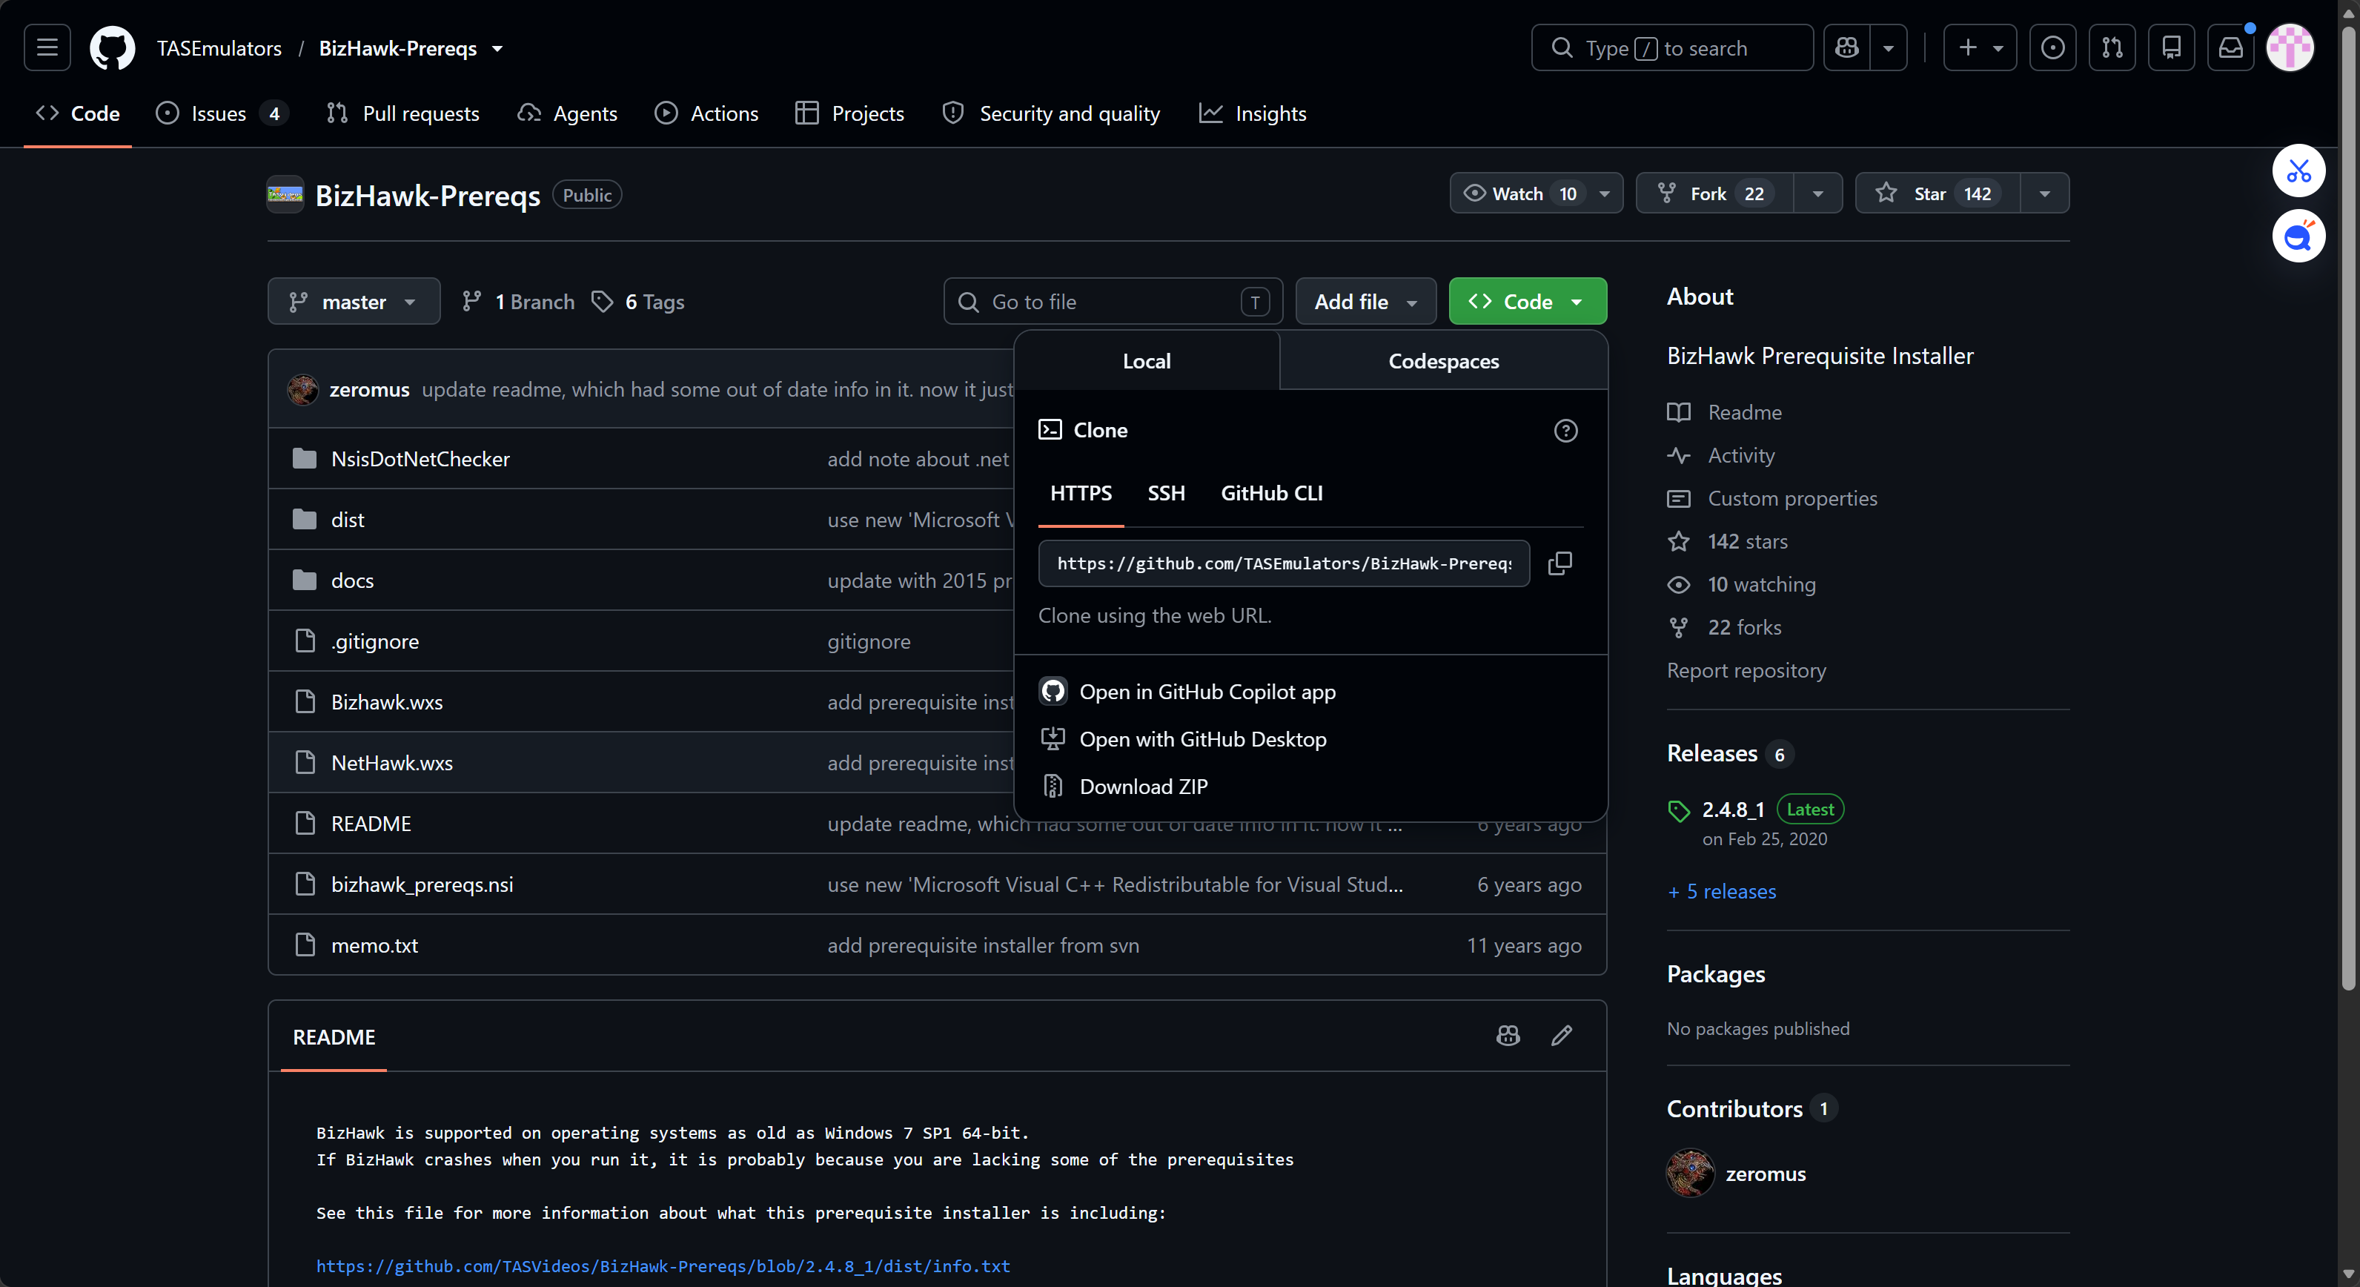Switch to the Codespaces tab
This screenshot has height=1287, width=2360.
[1444, 361]
